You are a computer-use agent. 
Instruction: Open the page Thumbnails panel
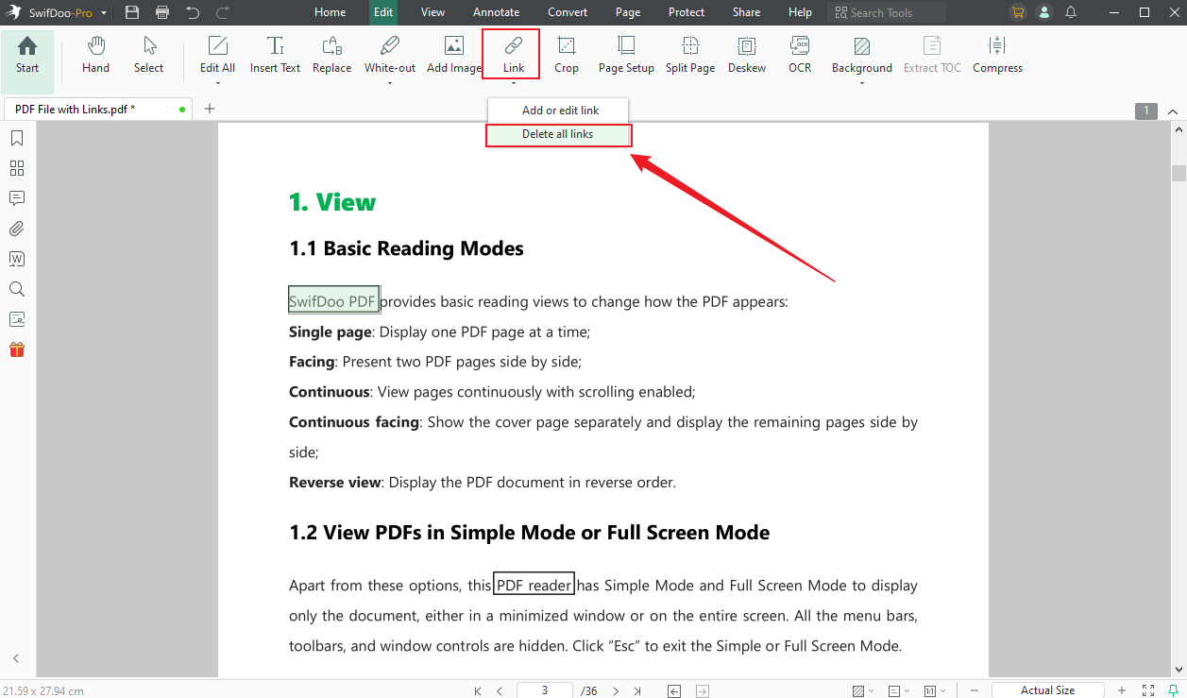[x=16, y=168]
